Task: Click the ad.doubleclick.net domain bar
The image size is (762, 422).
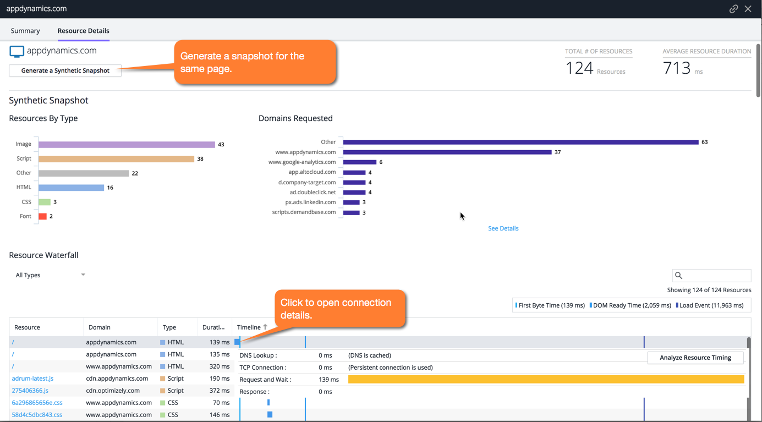Action: (x=354, y=192)
